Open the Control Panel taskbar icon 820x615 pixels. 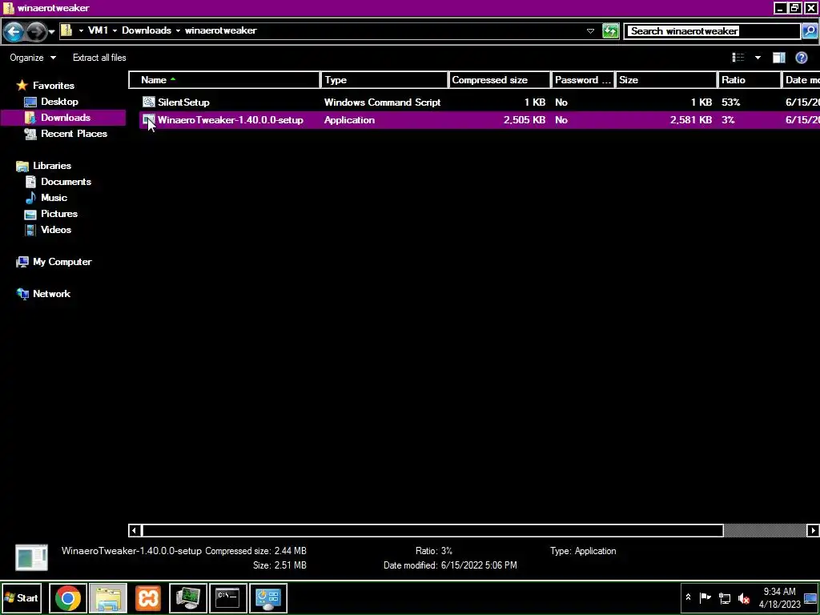[268, 597]
